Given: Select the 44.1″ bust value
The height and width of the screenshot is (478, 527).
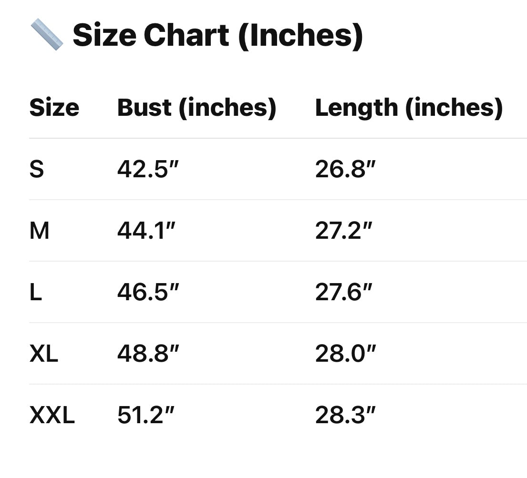Looking at the screenshot, I should coord(146,231).
